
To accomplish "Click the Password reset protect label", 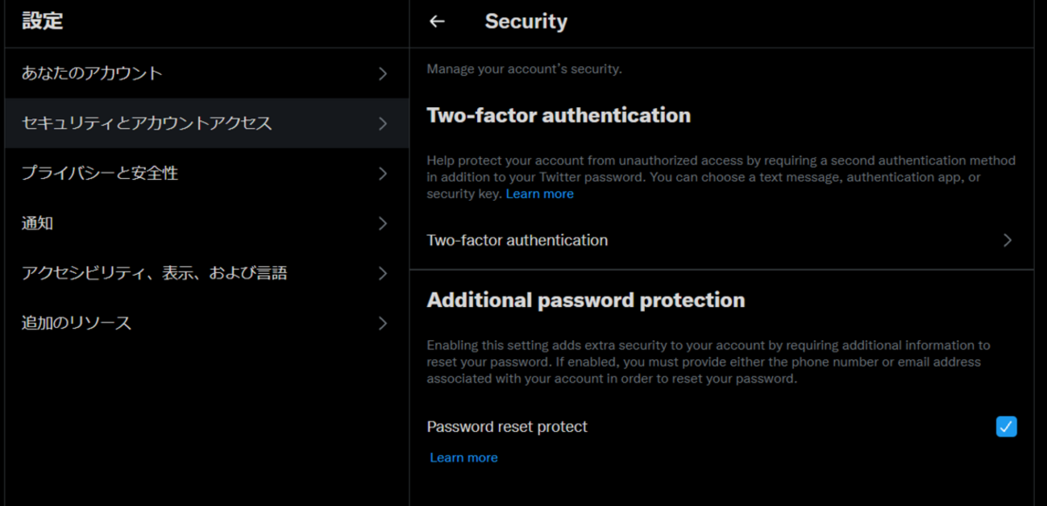I will [x=507, y=426].
